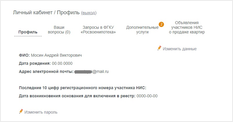Click the registry date value 0000-00-00
The height and width of the screenshot is (122, 233).
click(147, 96)
